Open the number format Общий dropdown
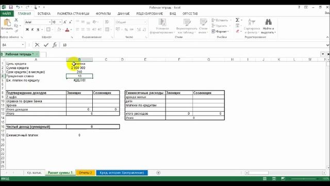330x186 pixels. click(x=145, y=22)
